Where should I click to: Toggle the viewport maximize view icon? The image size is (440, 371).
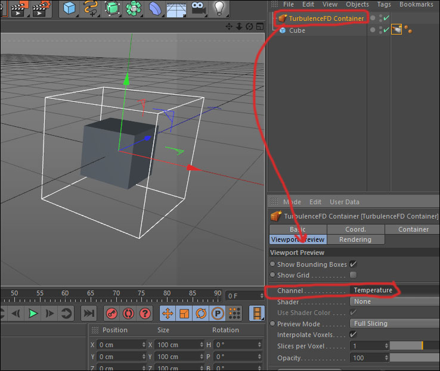[260, 27]
